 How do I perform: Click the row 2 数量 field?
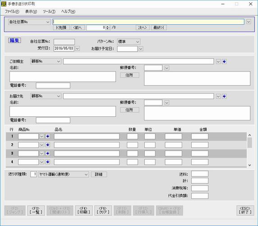[132, 145]
